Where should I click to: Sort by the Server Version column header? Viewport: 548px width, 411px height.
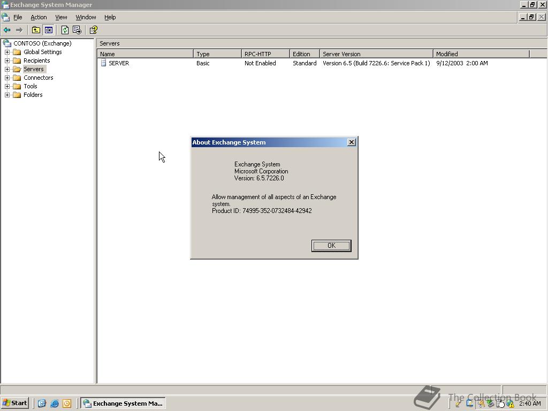click(376, 54)
